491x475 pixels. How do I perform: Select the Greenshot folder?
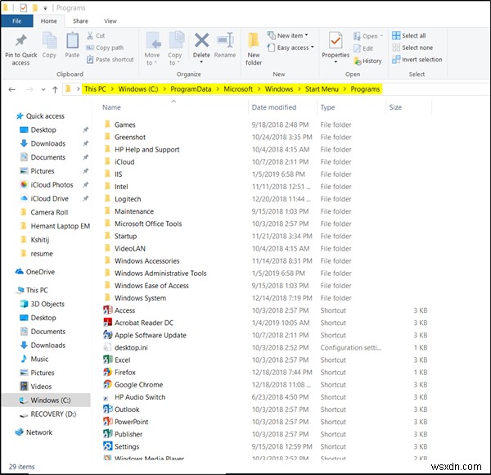point(125,138)
